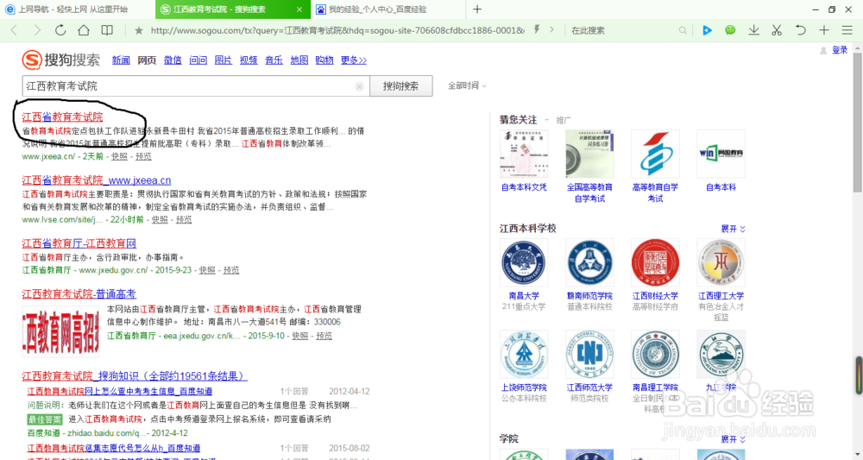
Task: Open 江西教育考试院-普通高考 result
Action: pos(79,293)
